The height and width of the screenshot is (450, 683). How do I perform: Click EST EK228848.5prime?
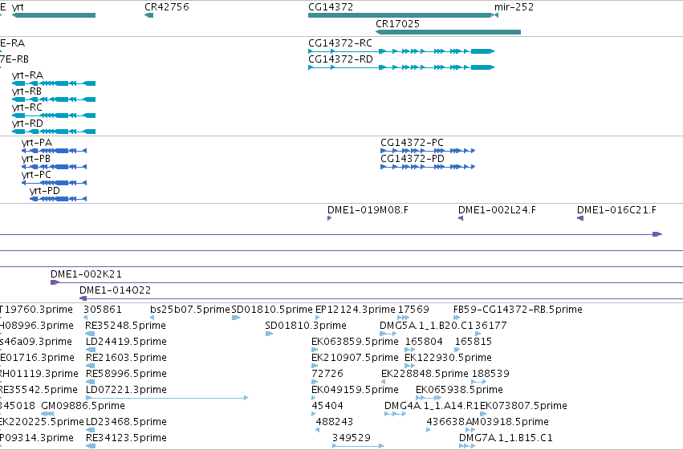click(384, 383)
